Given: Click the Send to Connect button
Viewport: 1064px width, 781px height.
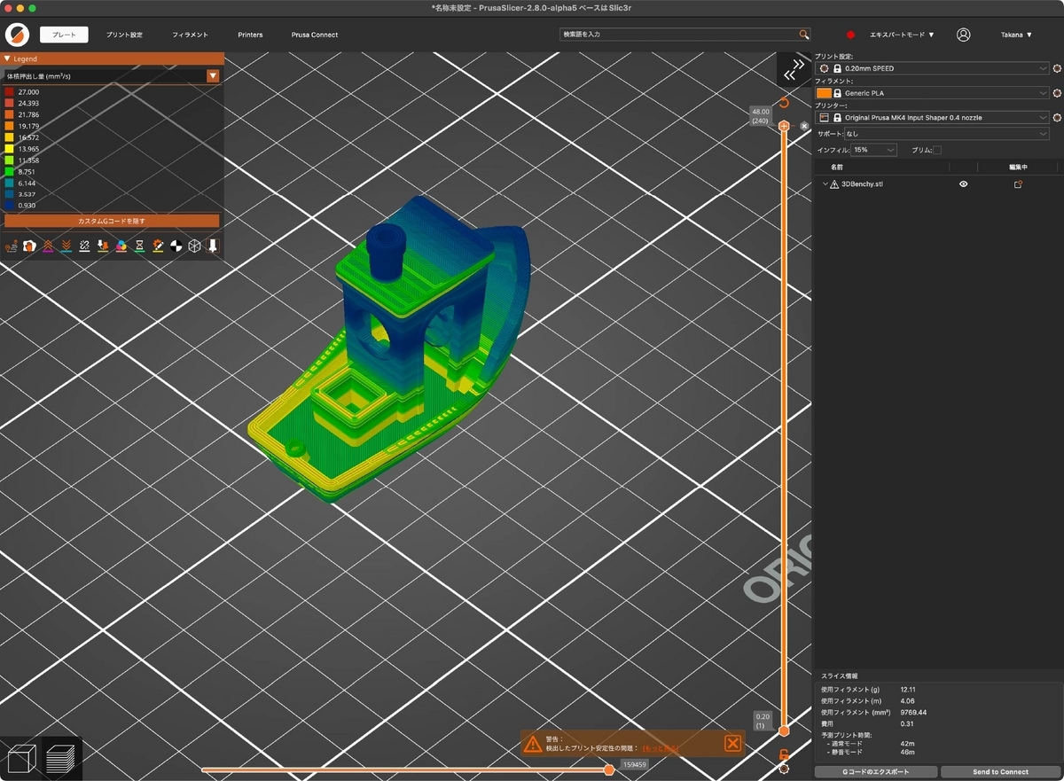Looking at the screenshot, I should tap(1001, 771).
